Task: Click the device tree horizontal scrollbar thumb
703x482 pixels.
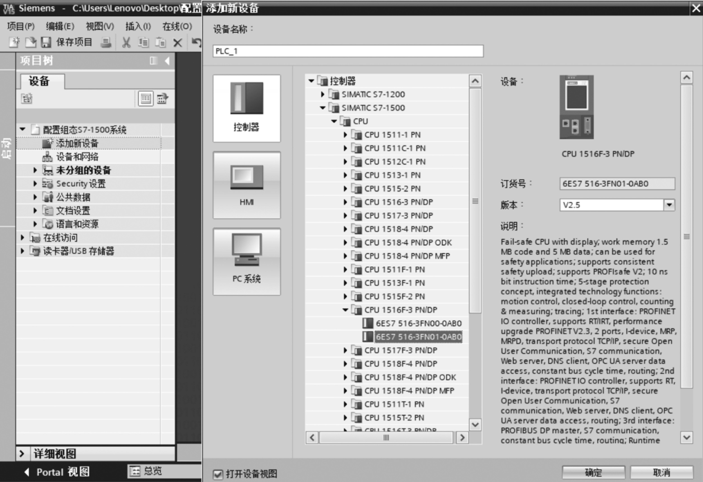Action: 386,437
